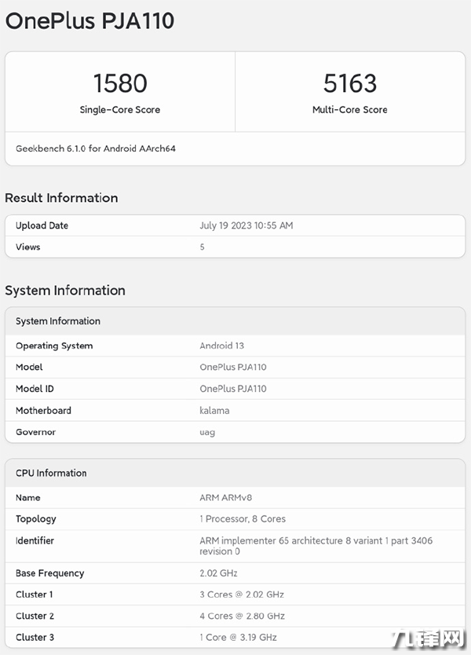Click the Model ID value OnePlus PJA110

[x=233, y=389]
